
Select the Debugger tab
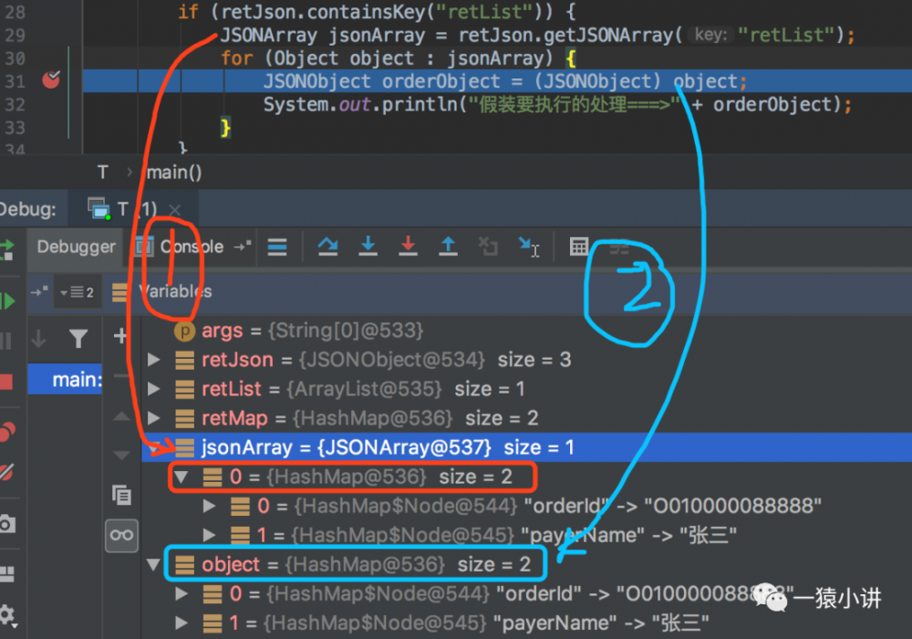coord(75,246)
